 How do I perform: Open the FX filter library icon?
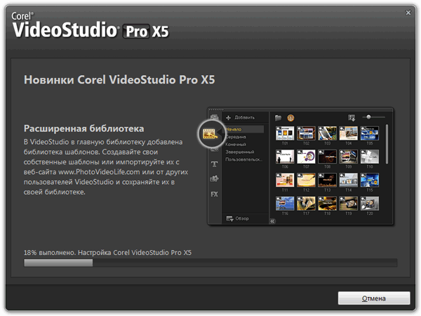point(214,194)
